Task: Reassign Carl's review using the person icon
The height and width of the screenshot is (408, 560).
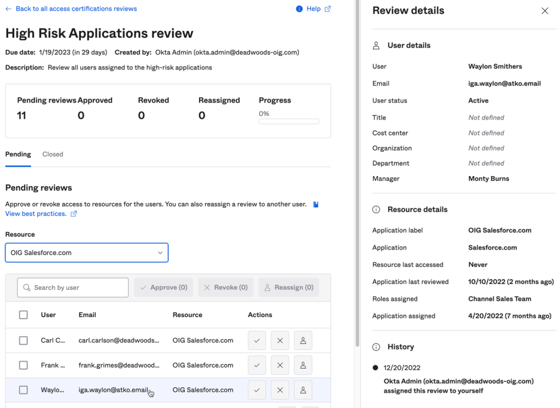Action: tap(302, 340)
